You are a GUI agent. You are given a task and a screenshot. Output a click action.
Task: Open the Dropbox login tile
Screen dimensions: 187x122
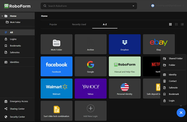[x=125, y=44]
